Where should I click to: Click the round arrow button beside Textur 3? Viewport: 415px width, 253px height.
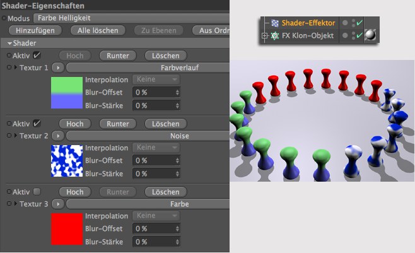coord(57,204)
